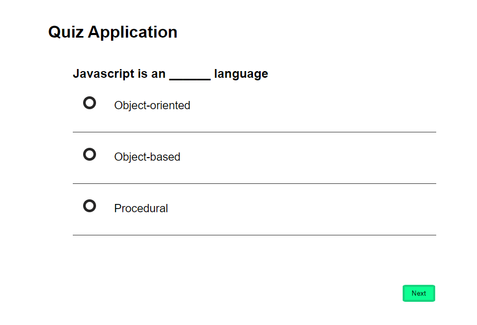Click the word "based" in Object-based label
Viewport: 477px width, 325px height.
pos(165,157)
